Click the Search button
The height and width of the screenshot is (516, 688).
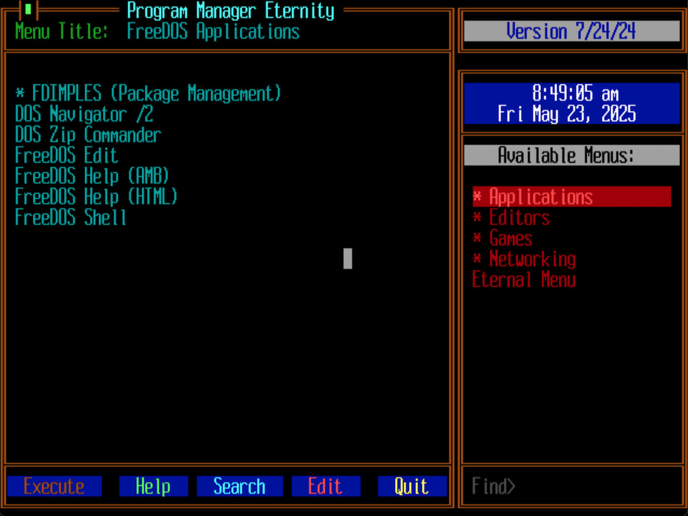[239, 486]
